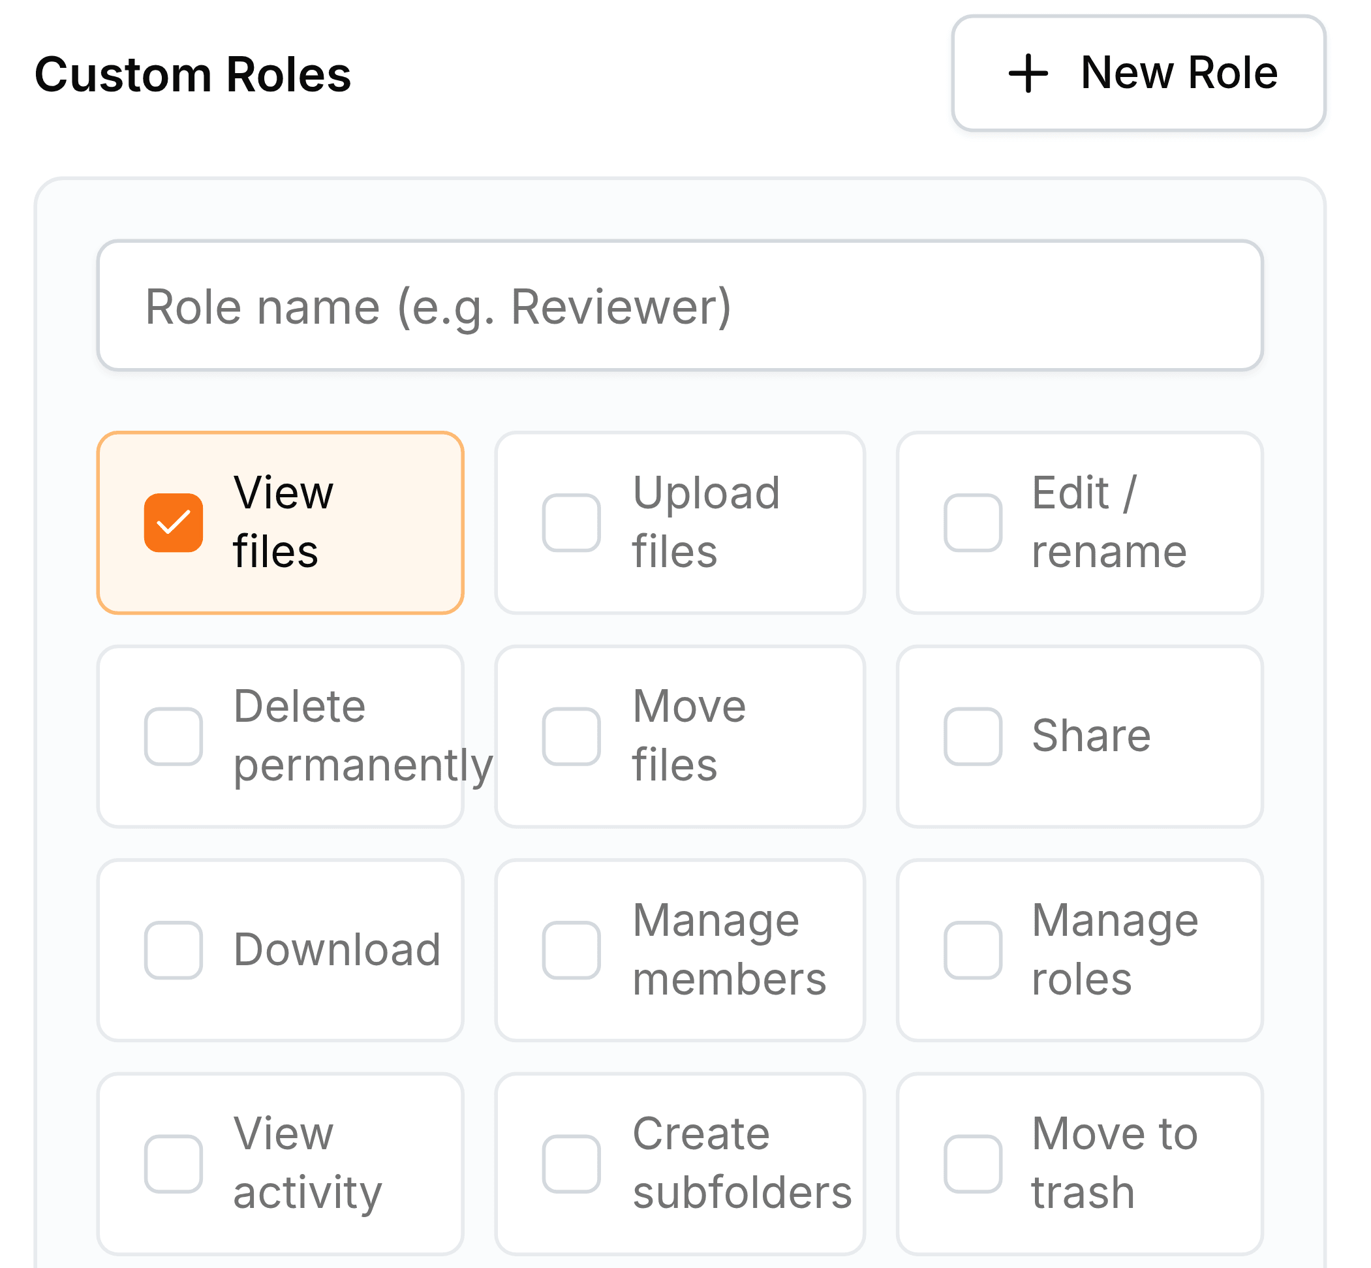Focus the Role name input field
The image size is (1371, 1268).
[x=679, y=305]
